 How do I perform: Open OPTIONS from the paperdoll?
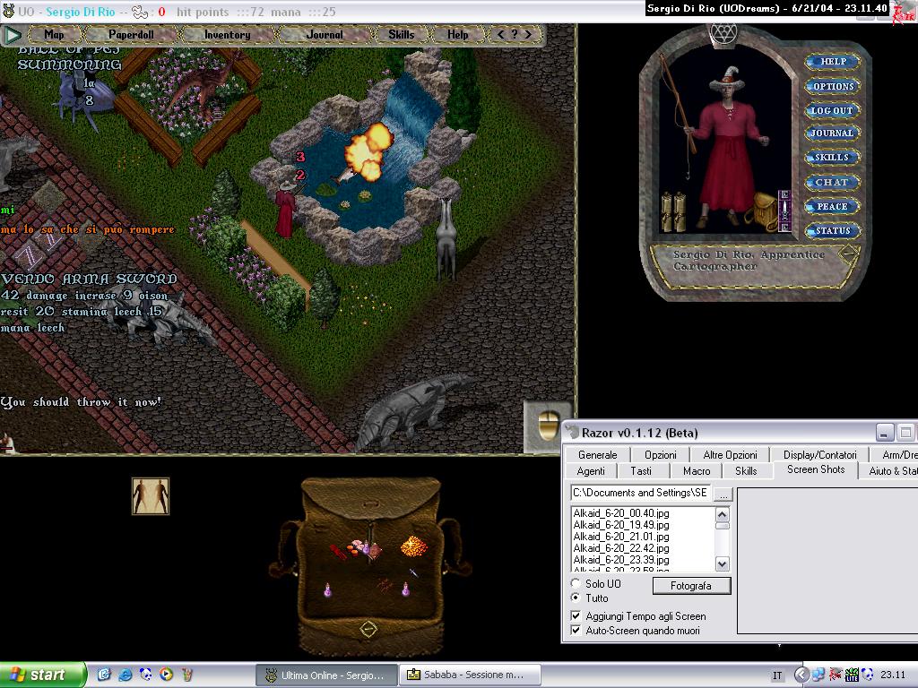point(833,87)
